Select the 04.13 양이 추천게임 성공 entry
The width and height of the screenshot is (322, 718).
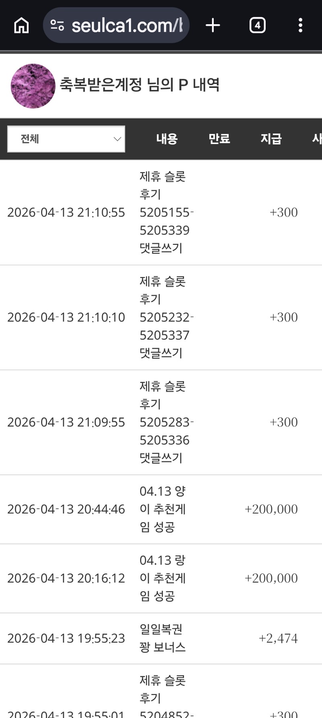pos(163,509)
